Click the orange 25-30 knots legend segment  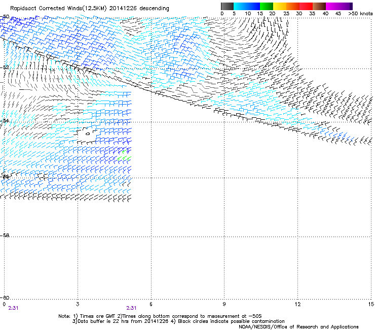click(293, 6)
